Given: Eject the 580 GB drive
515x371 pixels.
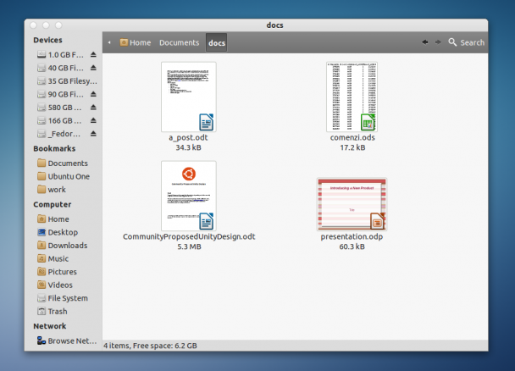Looking at the screenshot, I should [93, 108].
